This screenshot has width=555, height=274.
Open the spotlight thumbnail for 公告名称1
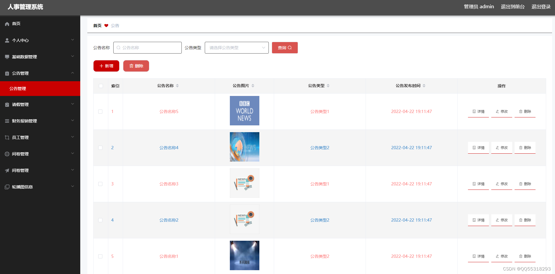click(245, 255)
